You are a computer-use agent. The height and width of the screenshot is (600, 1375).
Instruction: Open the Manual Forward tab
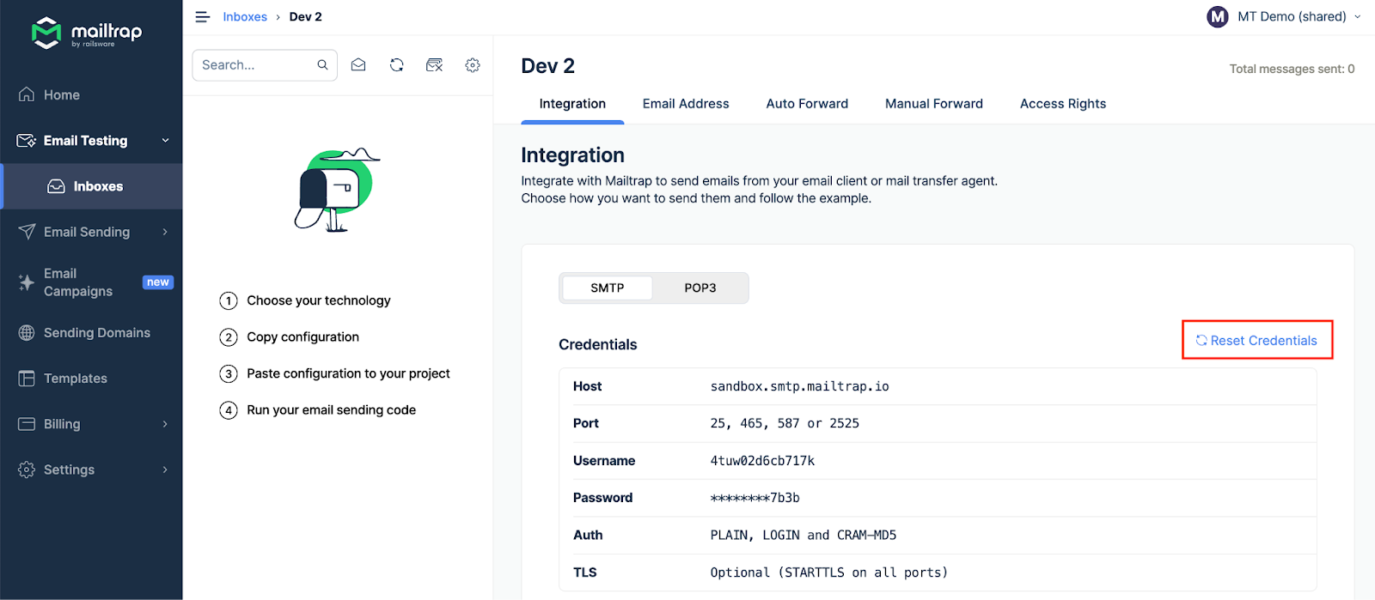934,104
